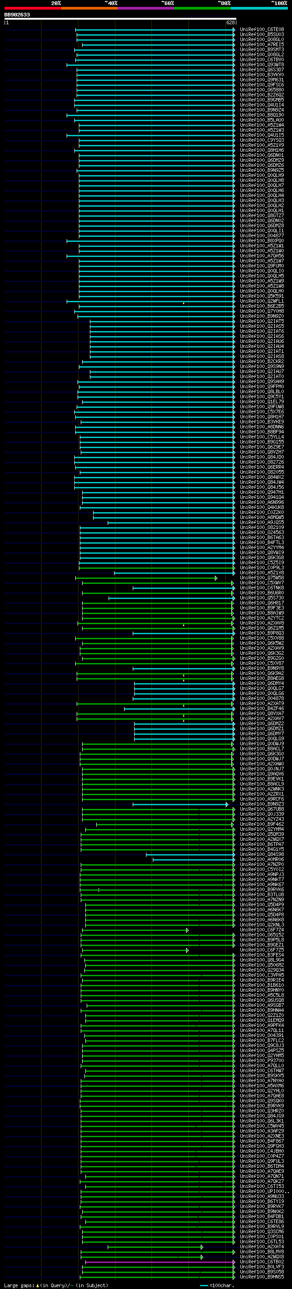Click the Large gaps legend text
Image resolution: width=292 pixels, height=1289 pixels.
tap(56, 1285)
